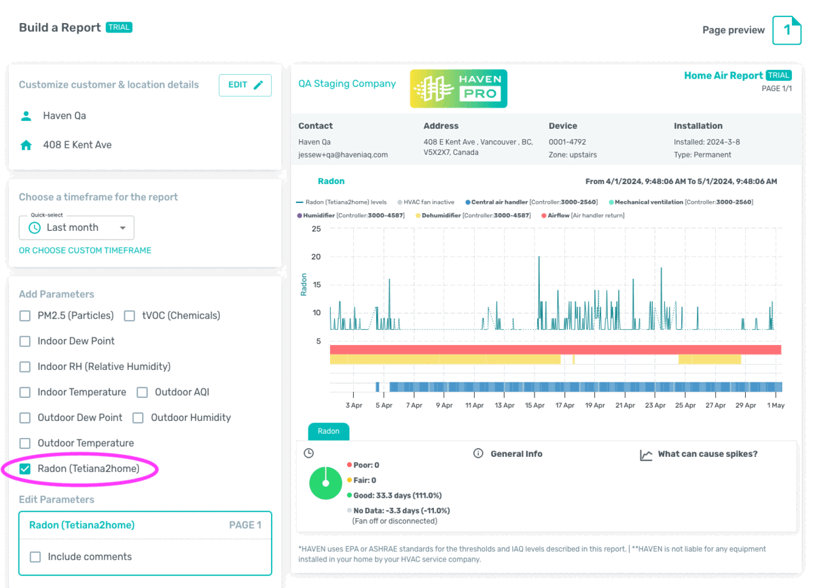Toggle the red Airflow legend dot
Image resolution: width=815 pixels, height=588 pixels.
(x=543, y=215)
